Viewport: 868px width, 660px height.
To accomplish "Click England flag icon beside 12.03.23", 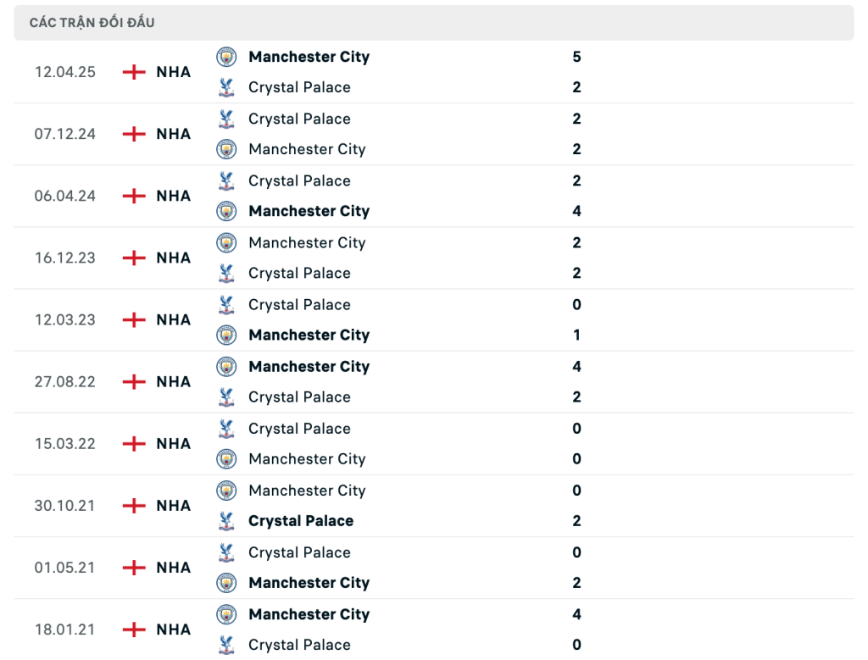I will 133,319.
